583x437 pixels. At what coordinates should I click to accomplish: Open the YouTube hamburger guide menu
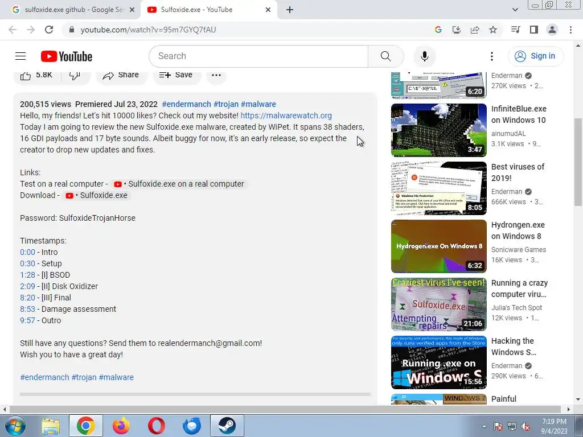pos(20,56)
